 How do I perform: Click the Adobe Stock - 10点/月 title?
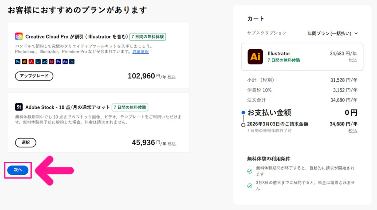(x=68, y=107)
